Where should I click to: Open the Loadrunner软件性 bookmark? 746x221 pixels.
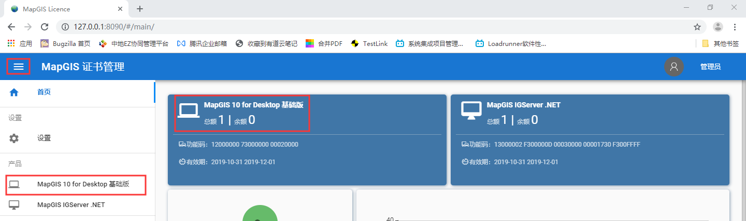[x=511, y=44]
